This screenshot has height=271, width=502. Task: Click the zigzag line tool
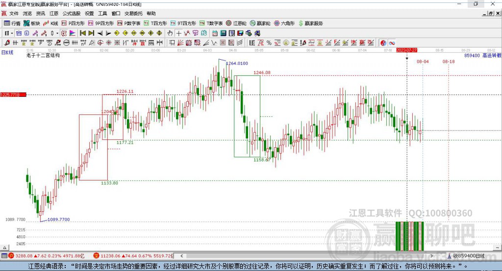click(x=214, y=43)
